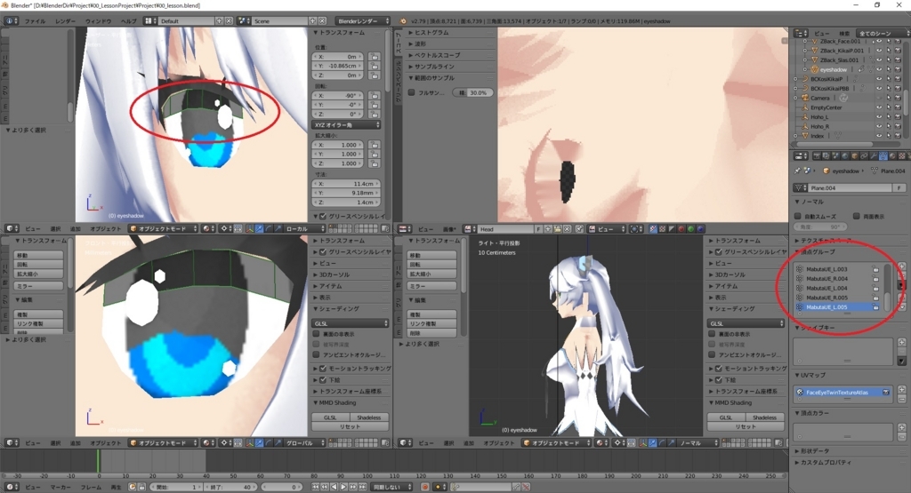Open the object cube properties tab icon
Viewport: 911px width, 493px height.
point(855,156)
